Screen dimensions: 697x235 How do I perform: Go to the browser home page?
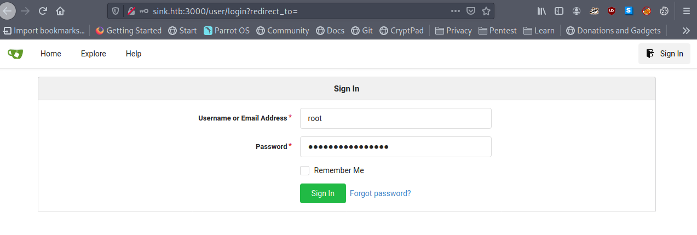coord(60,11)
